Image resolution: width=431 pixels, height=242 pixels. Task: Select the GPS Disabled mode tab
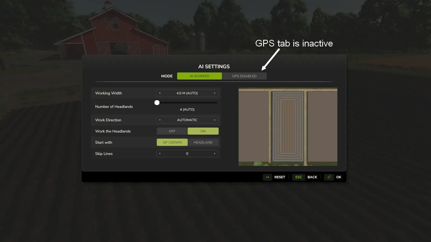(244, 76)
